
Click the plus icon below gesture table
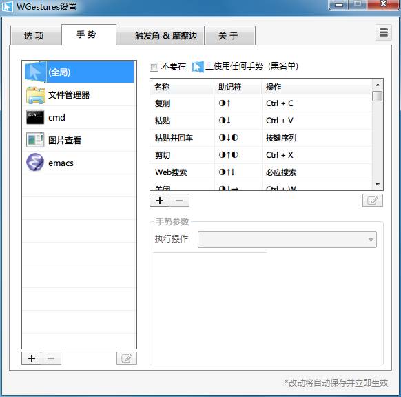pos(160,201)
